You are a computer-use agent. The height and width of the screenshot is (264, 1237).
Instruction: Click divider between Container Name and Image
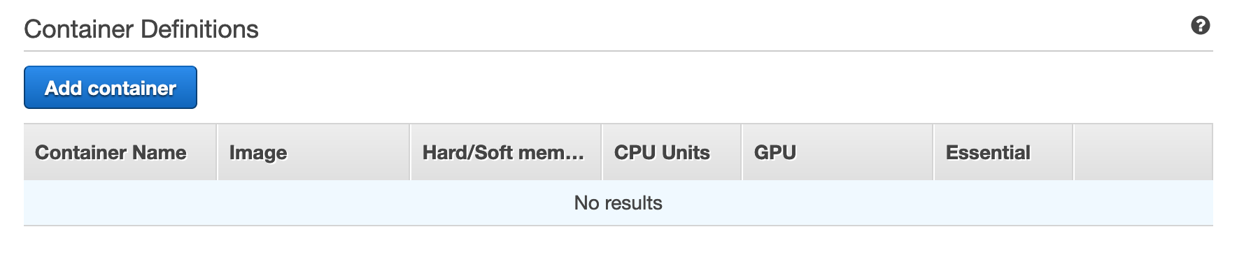pyautogui.click(x=218, y=152)
